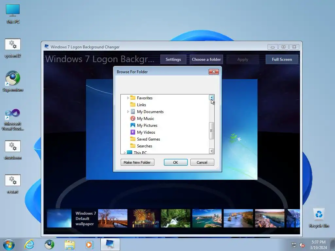The height and width of the screenshot is (251, 335).
Task: Click the network tray icon
Action: point(294,245)
